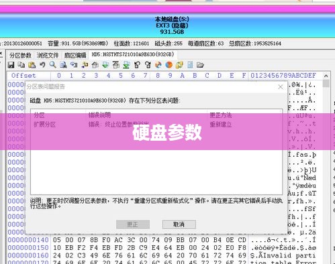Select the 扇区编辑 tab

pos(75,55)
